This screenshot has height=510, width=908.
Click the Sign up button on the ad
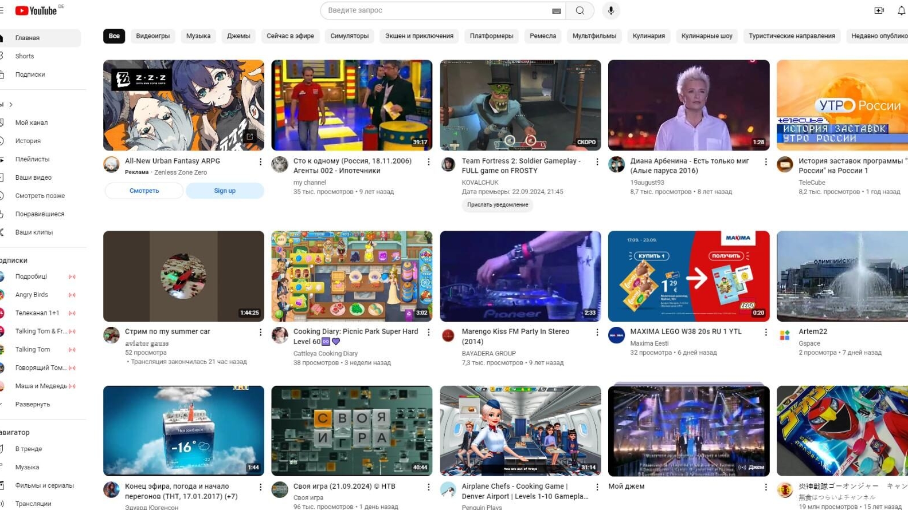click(225, 191)
